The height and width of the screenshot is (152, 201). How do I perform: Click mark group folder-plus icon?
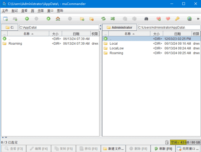(82, 19)
